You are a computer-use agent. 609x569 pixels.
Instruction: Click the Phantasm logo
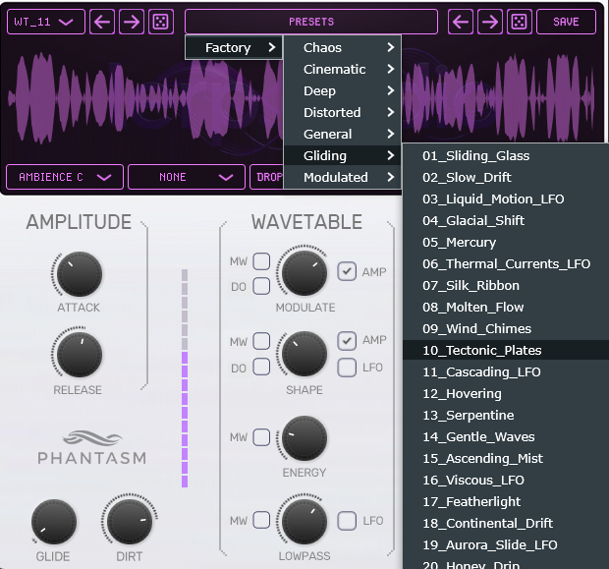click(91, 447)
